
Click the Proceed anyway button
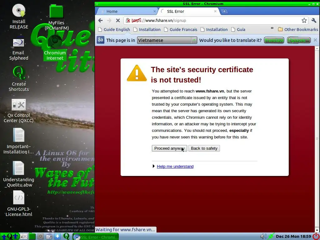click(169, 148)
